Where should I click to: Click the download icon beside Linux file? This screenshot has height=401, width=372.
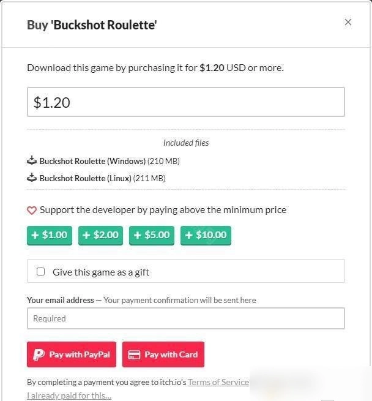pyautogui.click(x=32, y=178)
